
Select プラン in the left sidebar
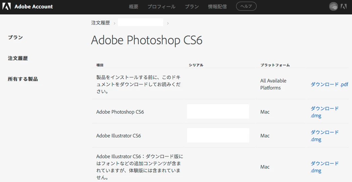tap(15, 37)
